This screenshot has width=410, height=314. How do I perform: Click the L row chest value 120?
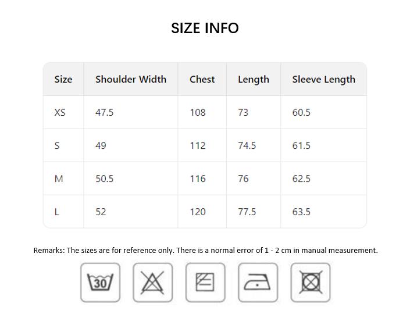coord(198,212)
